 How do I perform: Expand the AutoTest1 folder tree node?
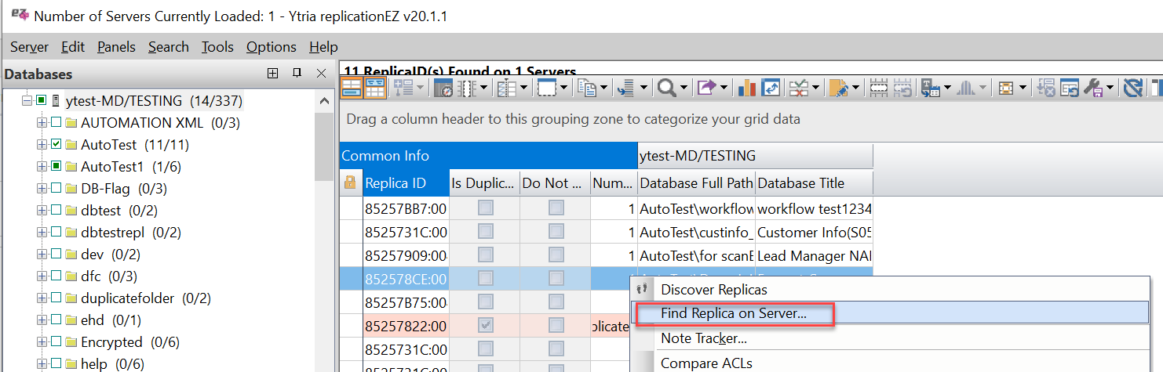pos(42,167)
